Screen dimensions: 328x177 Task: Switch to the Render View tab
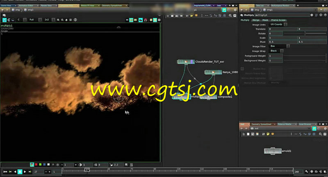48,5
